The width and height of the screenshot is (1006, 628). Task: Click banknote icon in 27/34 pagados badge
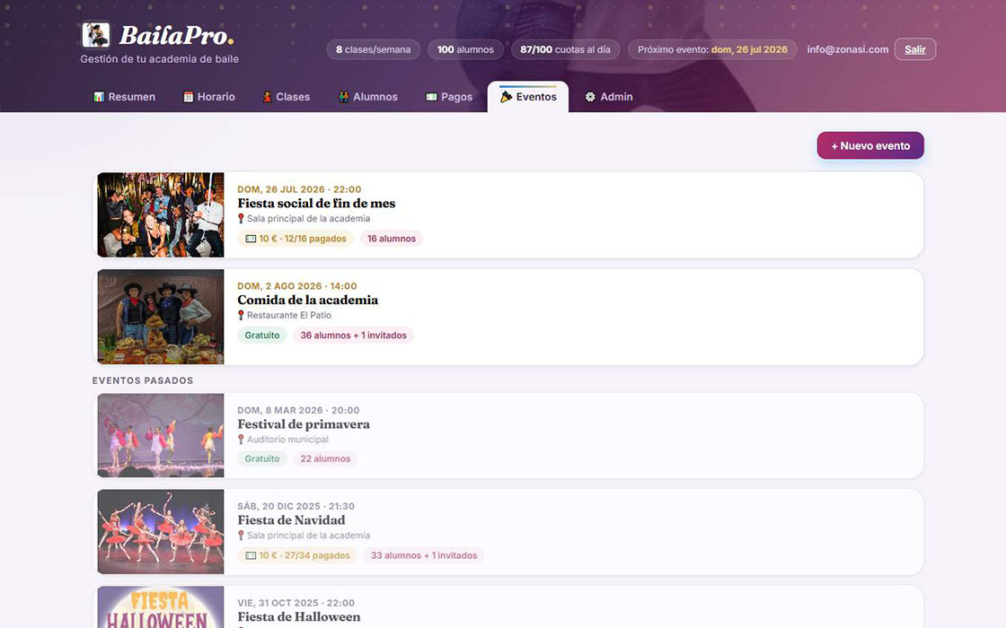tap(251, 555)
